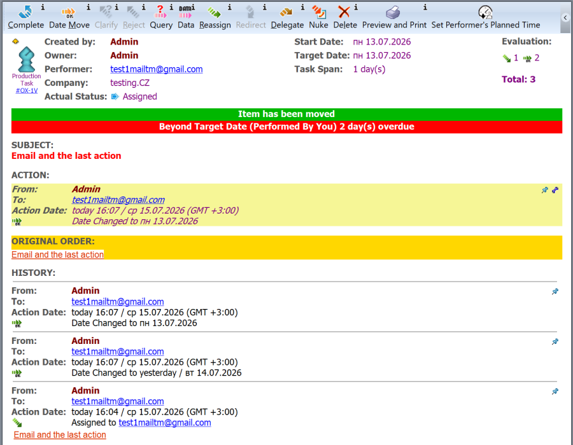The image size is (573, 445).
Task: Open the Date Move action
Action: [68, 13]
